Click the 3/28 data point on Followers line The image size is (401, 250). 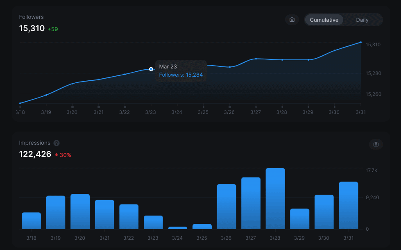[282, 60]
